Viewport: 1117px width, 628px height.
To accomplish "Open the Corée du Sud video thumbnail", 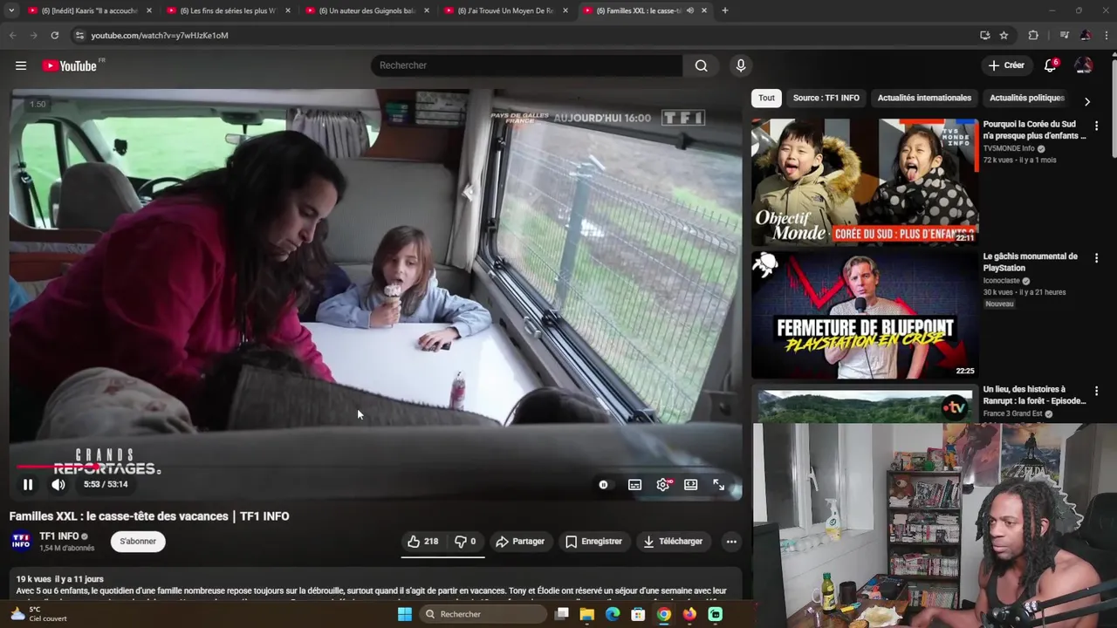I will coord(864,181).
